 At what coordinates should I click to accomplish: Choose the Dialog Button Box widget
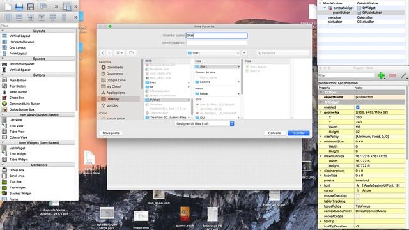coord(22,109)
